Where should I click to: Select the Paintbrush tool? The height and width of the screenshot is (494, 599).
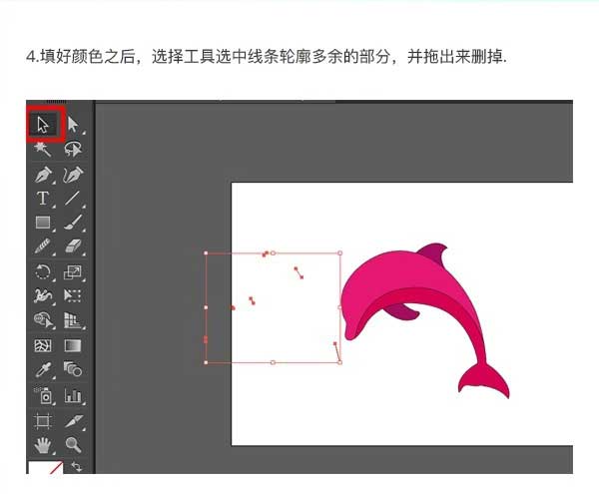point(73,223)
